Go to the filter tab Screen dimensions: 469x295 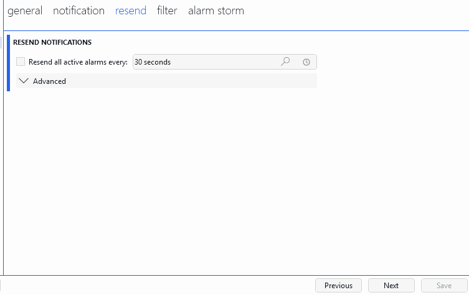(x=167, y=11)
